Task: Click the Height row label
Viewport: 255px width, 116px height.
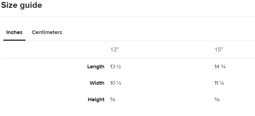Action: click(x=96, y=100)
